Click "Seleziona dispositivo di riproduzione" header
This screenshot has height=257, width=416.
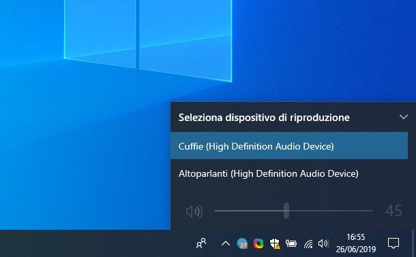(264, 118)
